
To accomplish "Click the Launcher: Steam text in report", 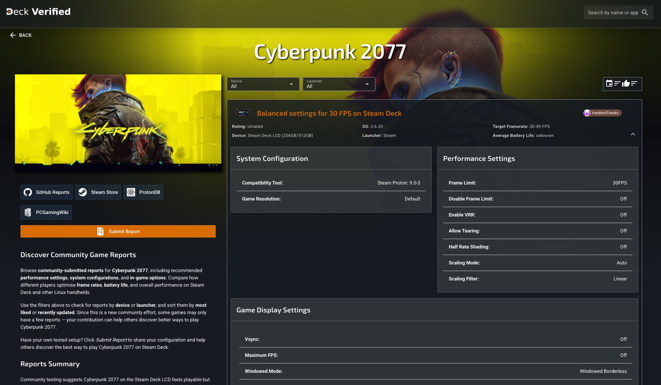I will 379,136.
